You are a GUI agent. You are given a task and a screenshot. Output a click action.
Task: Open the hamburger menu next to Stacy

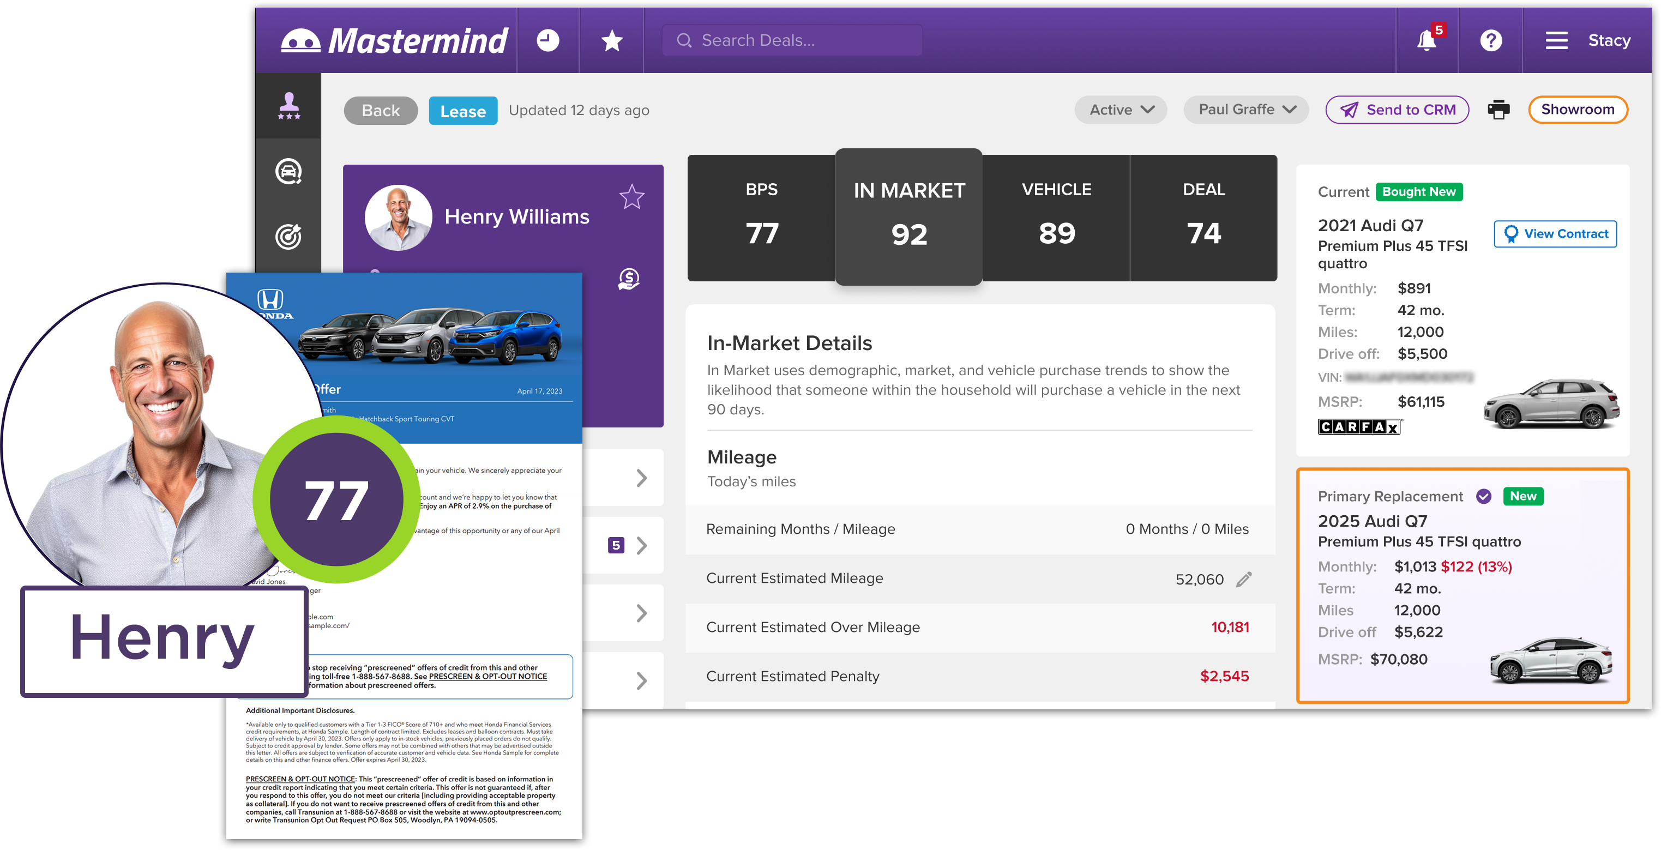point(1556,41)
